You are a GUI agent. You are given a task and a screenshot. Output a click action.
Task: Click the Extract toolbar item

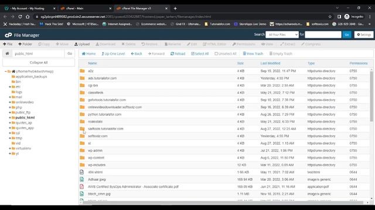click(288, 44)
